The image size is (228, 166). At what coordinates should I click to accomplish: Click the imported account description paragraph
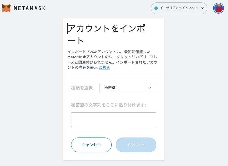coord(112,59)
